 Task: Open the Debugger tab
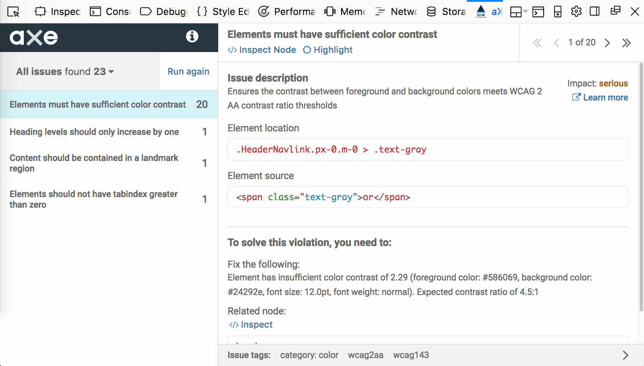164,12
